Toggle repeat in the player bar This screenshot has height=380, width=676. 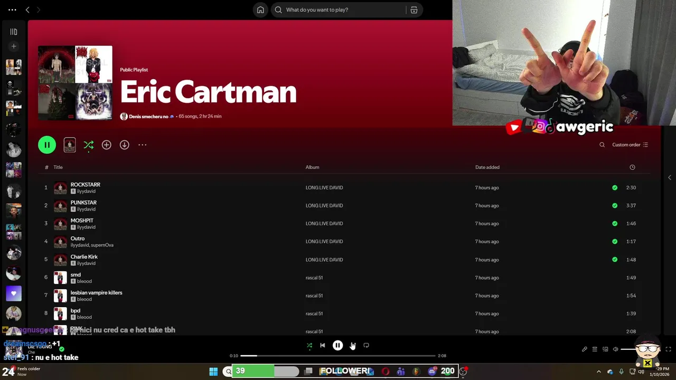point(366,346)
